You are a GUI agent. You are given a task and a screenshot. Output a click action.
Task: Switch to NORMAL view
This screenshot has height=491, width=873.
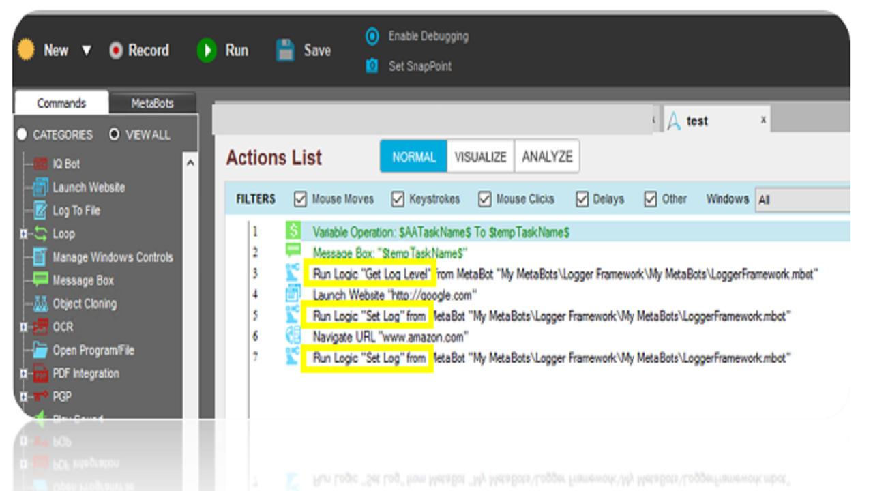pos(414,157)
